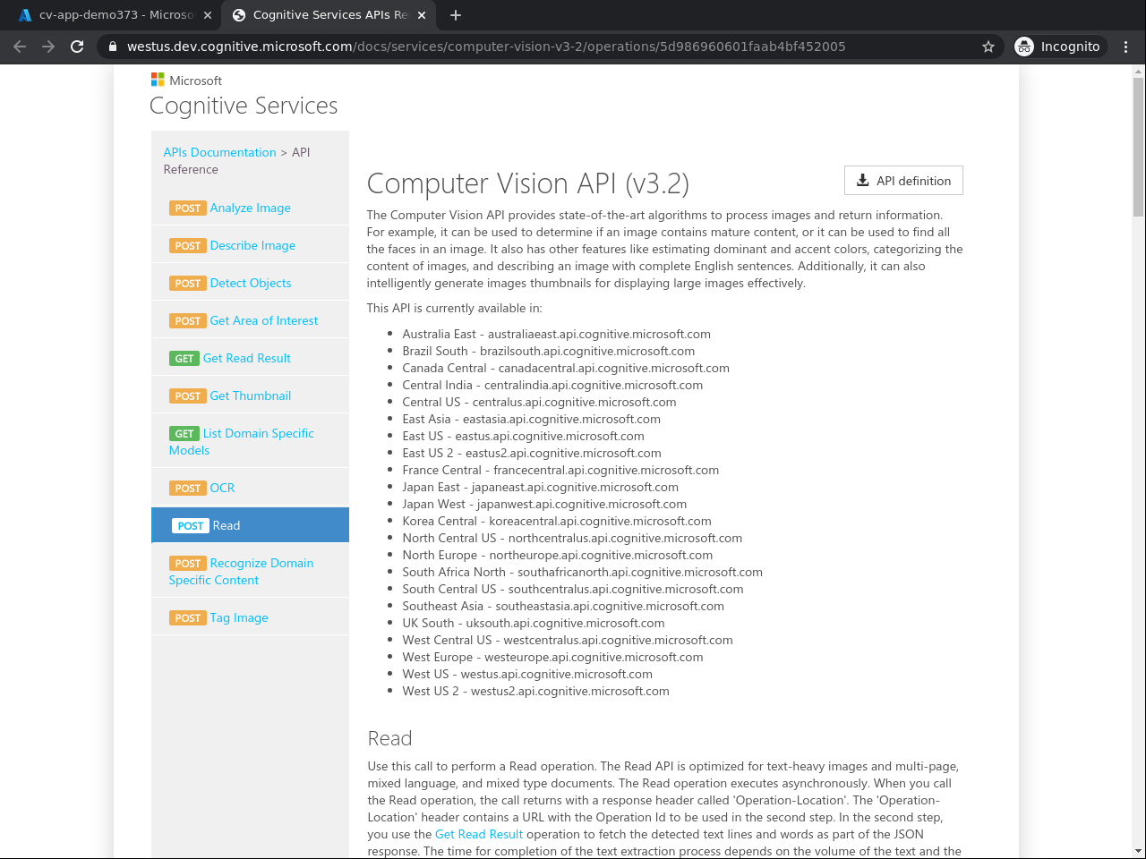Reload the page

tap(77, 46)
